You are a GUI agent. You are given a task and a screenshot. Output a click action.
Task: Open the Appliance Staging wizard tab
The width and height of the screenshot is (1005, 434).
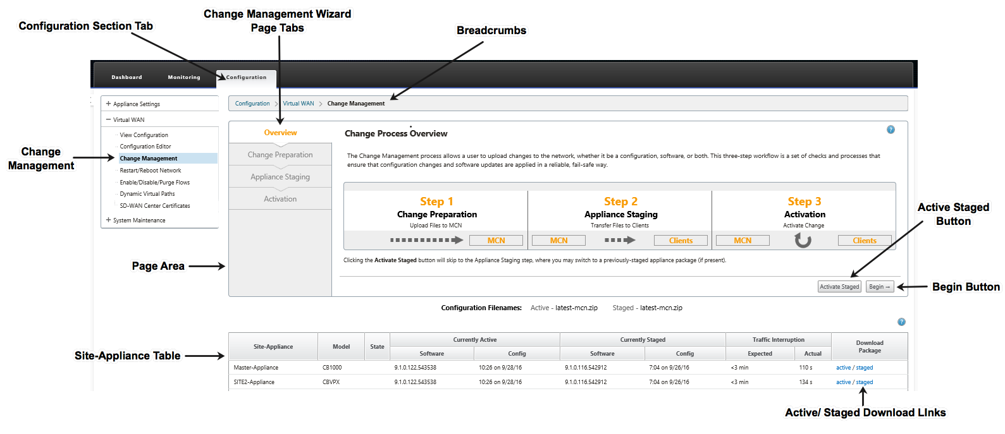(x=280, y=177)
